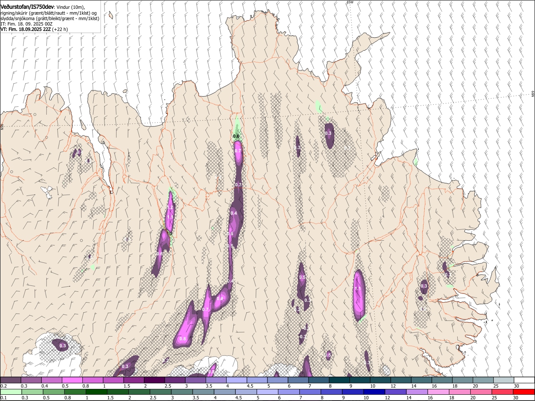Select the grey-teal 3 swatch in green scale

click(x=182, y=392)
